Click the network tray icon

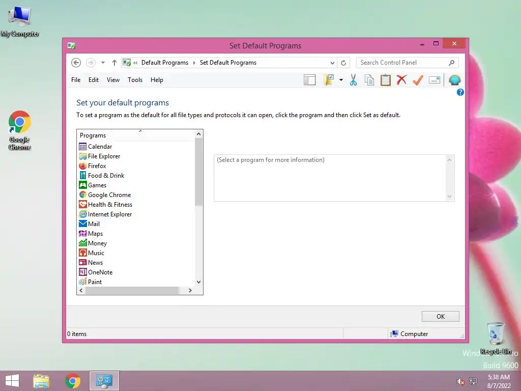473,381
